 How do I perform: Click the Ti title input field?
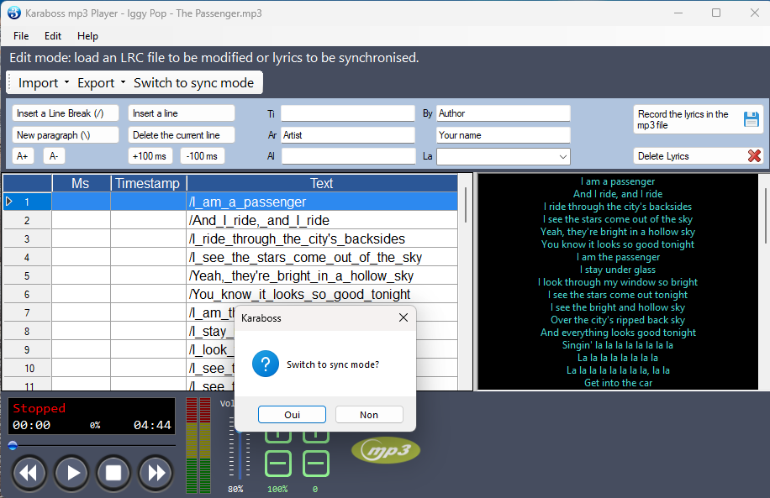(x=347, y=113)
